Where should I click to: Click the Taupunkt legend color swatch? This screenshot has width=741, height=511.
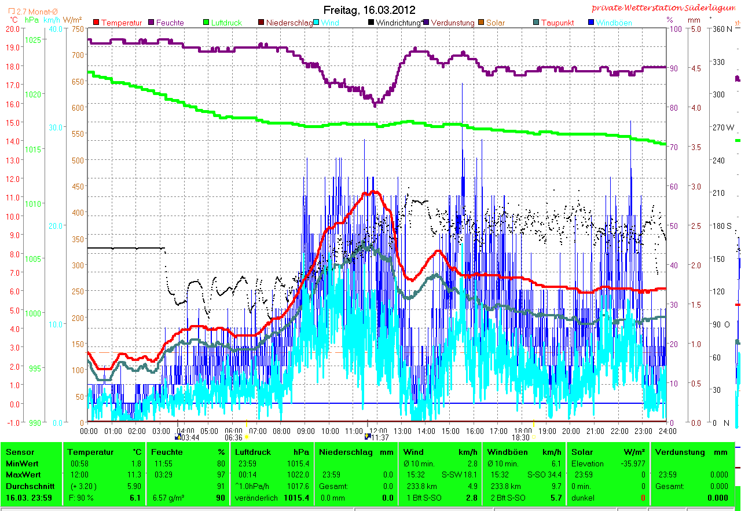[535, 23]
